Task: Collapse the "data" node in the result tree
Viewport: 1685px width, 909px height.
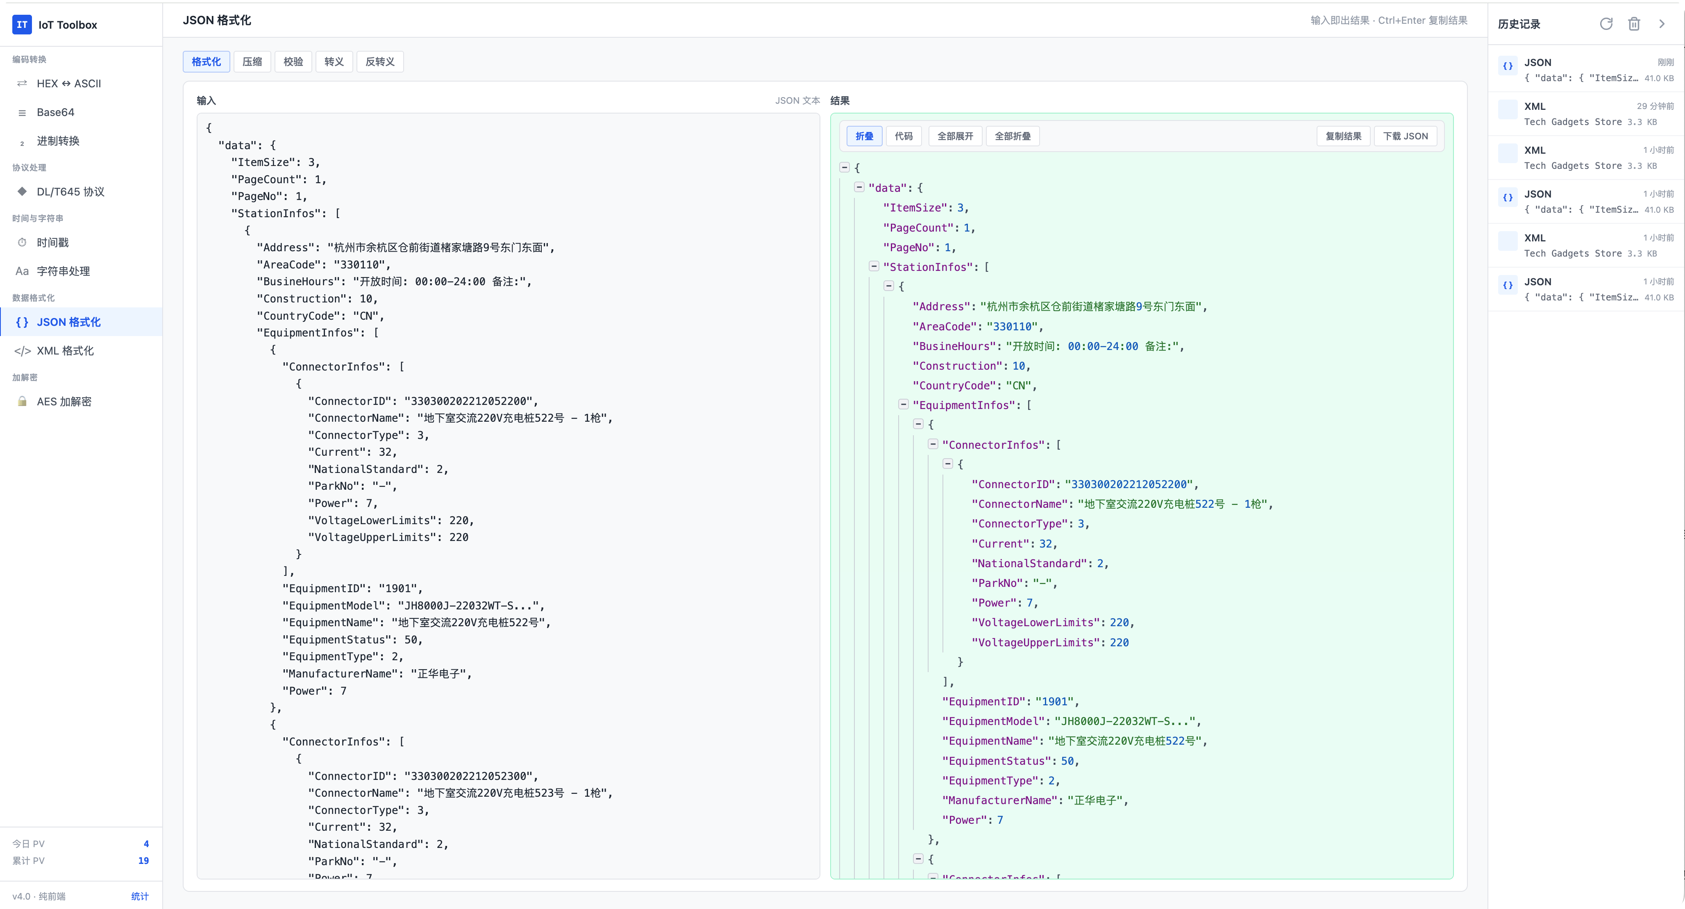Action: coord(860,187)
